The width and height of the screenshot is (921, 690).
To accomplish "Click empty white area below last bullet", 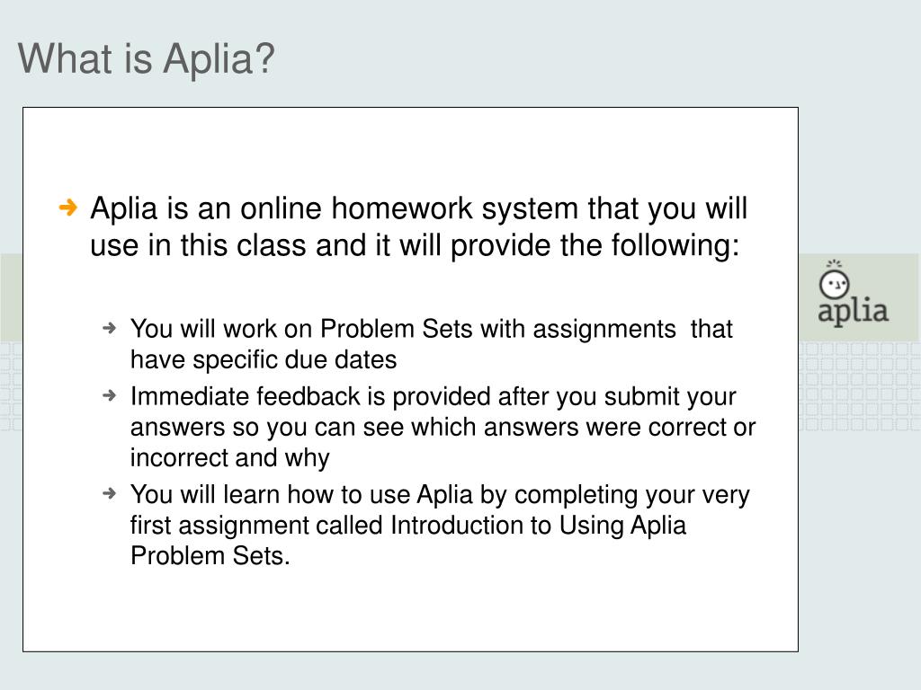I will (x=410, y=610).
